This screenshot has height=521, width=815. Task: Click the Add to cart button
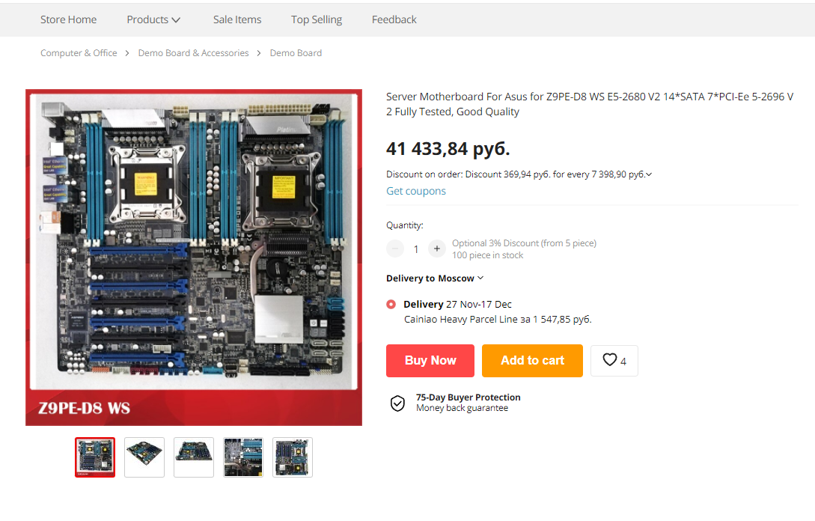(x=532, y=360)
